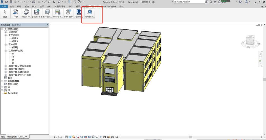
Task: Launch the Revit Lookup add-in
Action: pos(90,13)
